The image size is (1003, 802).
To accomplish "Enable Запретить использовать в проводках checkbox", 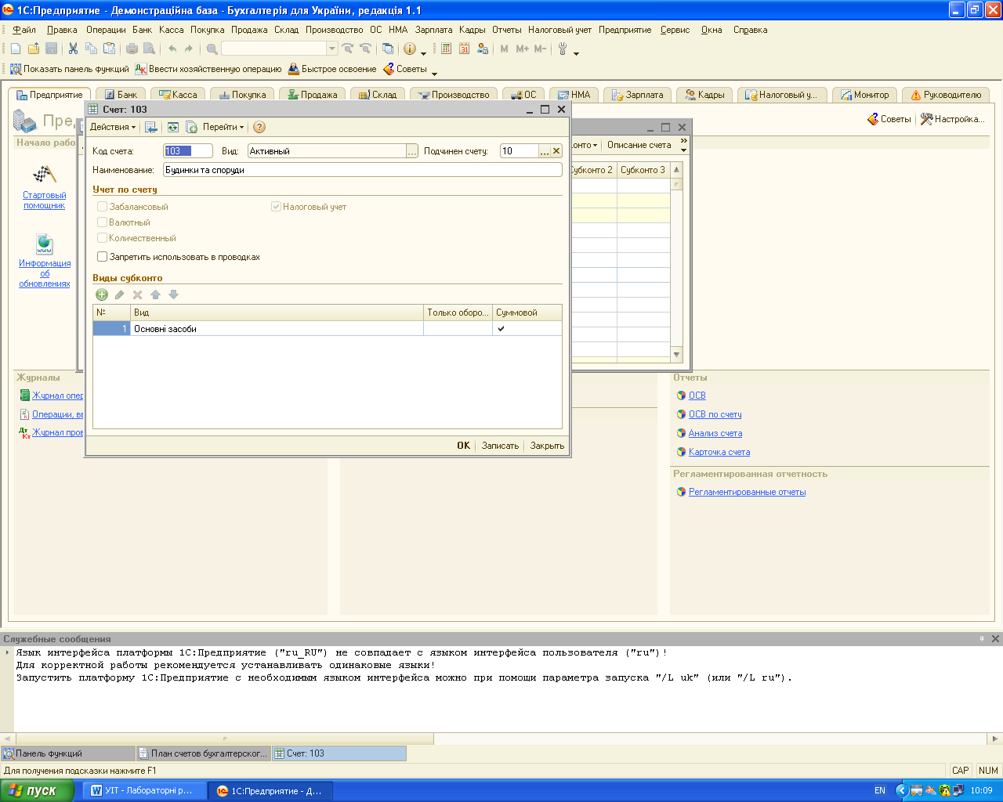I will pos(102,257).
